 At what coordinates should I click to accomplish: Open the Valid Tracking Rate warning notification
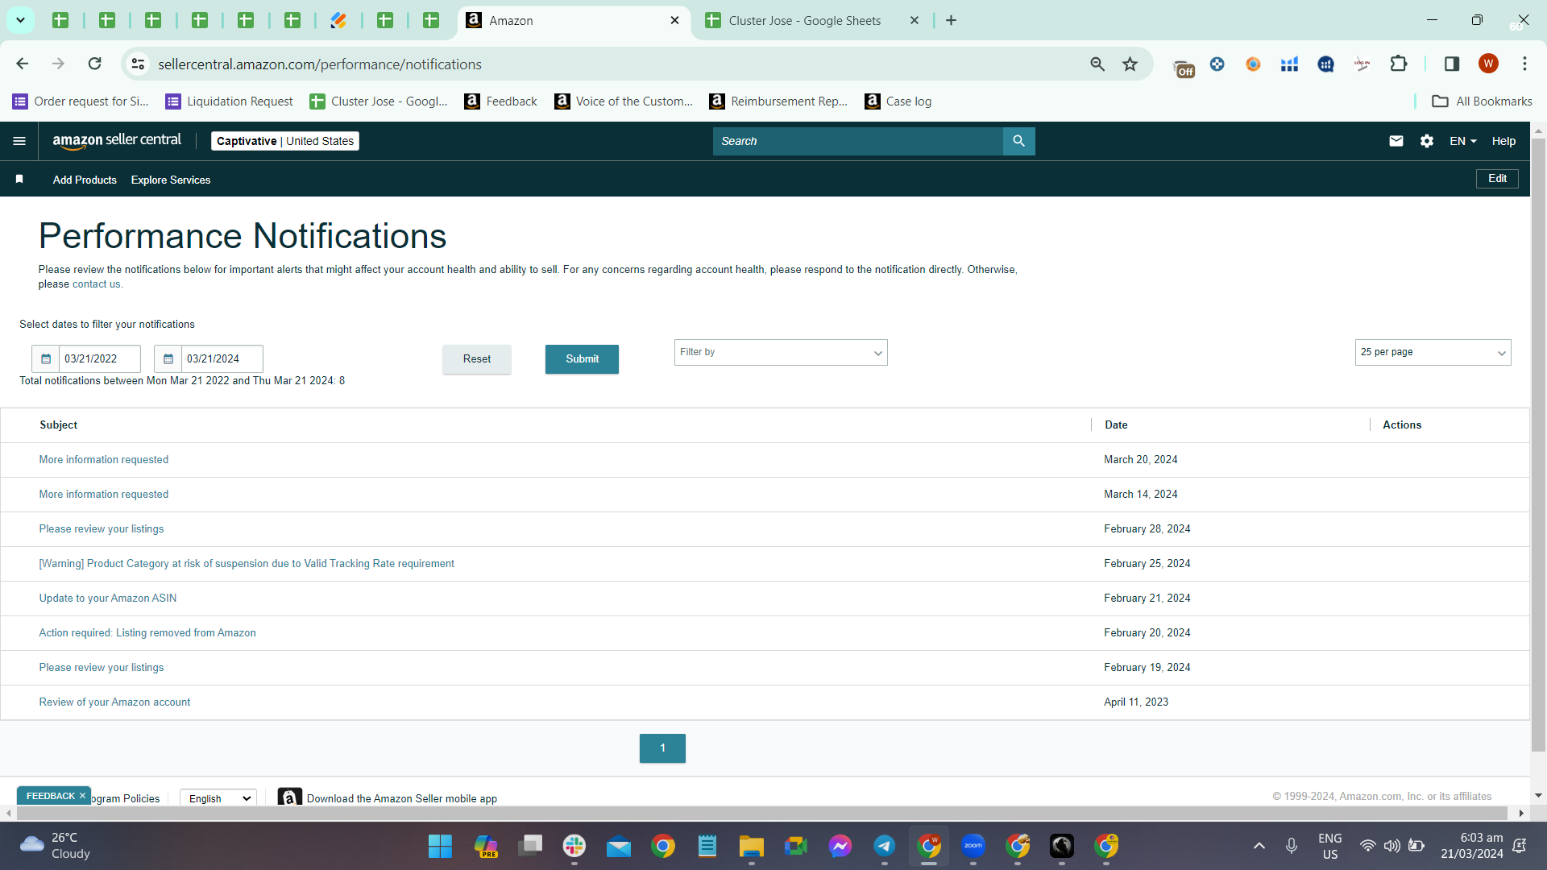pyautogui.click(x=247, y=564)
